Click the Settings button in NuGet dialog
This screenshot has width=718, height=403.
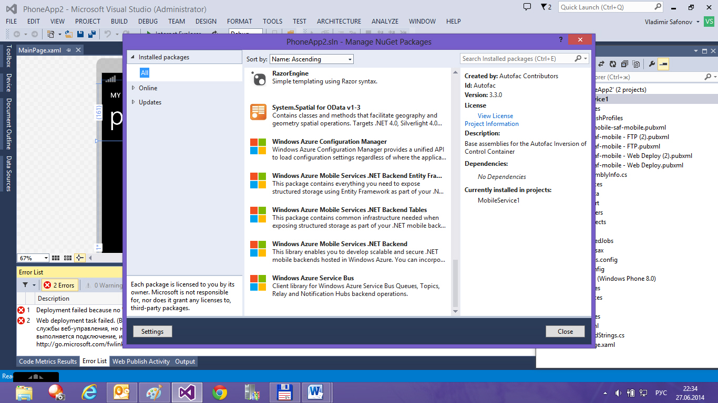[x=152, y=331]
